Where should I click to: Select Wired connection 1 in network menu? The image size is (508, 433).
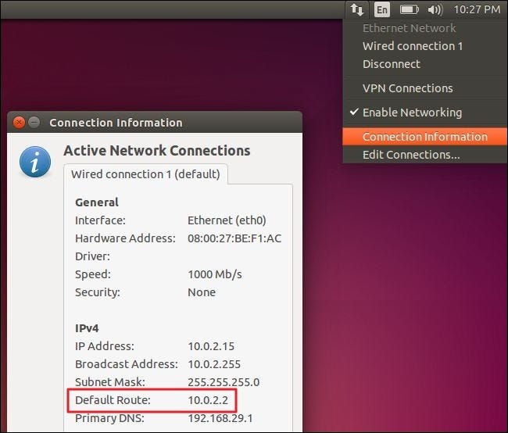coord(412,46)
